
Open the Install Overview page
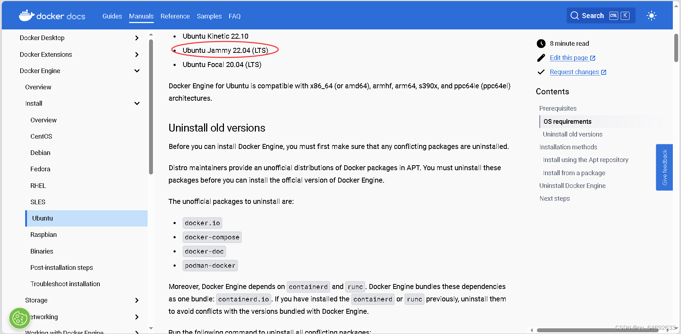click(44, 120)
